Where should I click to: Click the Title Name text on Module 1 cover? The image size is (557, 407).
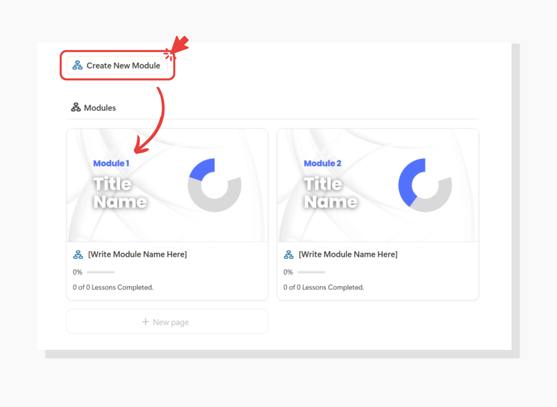[120, 193]
